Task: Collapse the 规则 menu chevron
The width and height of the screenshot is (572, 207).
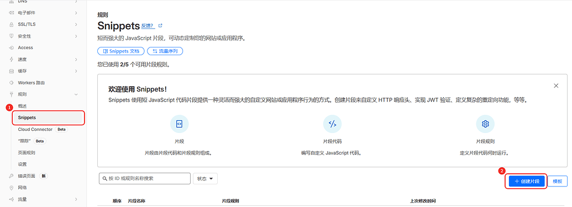Action: tap(76, 94)
